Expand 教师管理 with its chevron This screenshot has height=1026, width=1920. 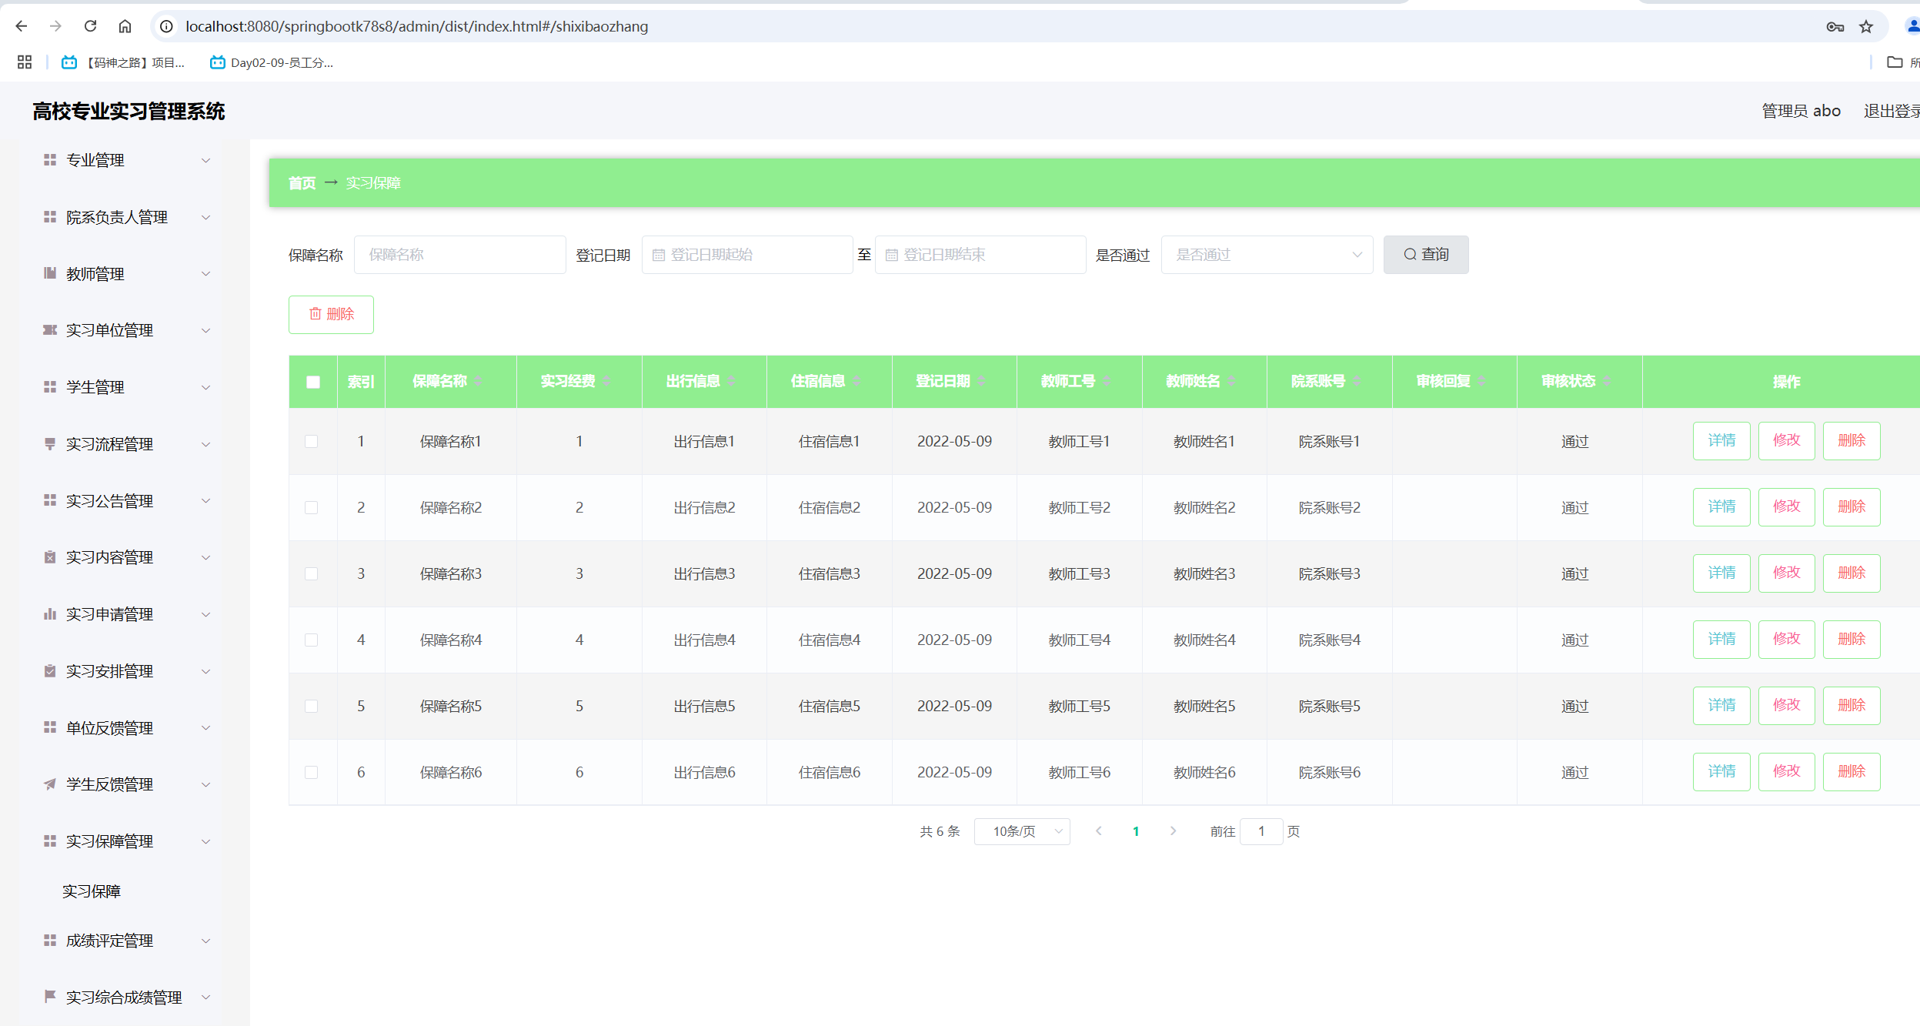(x=205, y=273)
